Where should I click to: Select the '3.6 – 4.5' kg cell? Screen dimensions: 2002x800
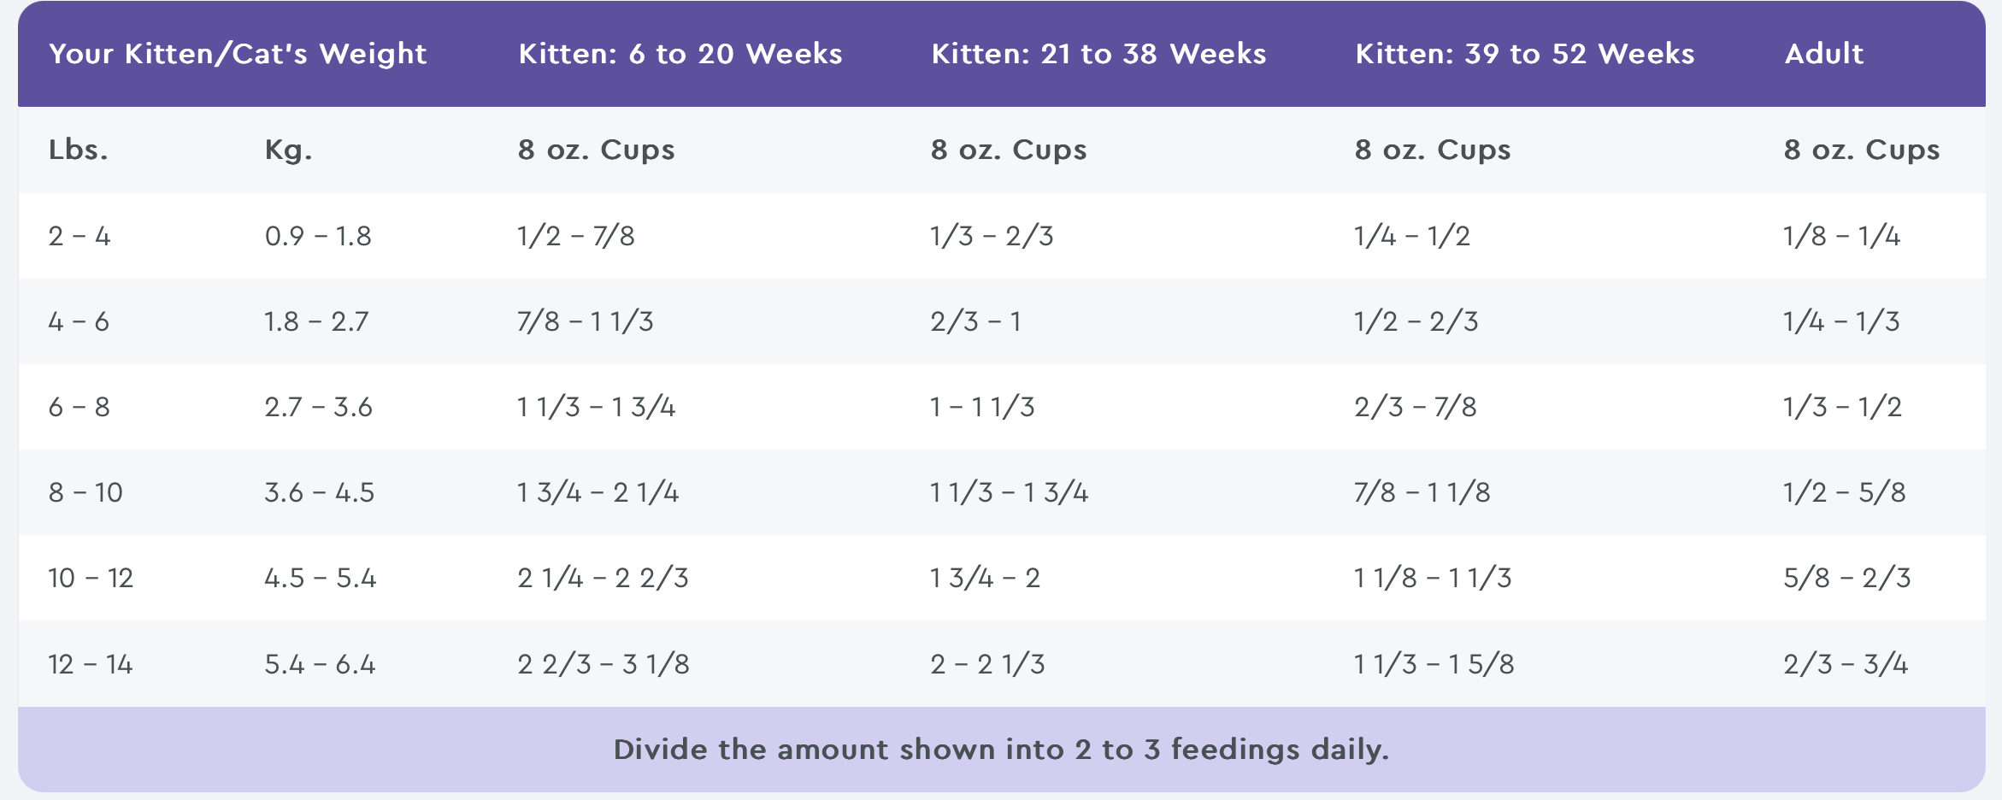[319, 492]
